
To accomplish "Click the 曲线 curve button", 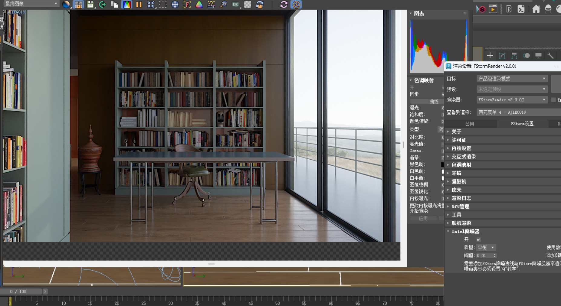I will coord(434,102).
